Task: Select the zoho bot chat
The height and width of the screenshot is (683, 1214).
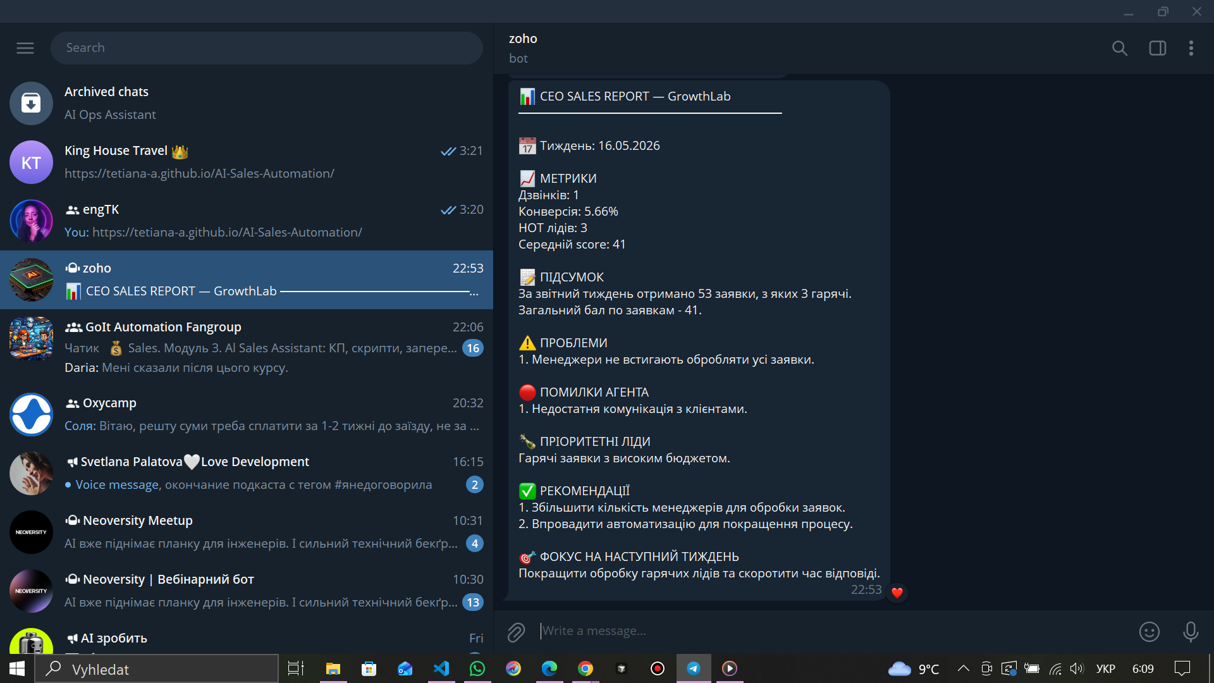Action: tap(247, 280)
